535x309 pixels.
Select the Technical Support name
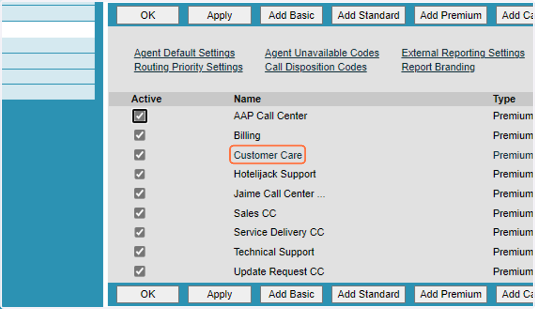click(x=274, y=252)
